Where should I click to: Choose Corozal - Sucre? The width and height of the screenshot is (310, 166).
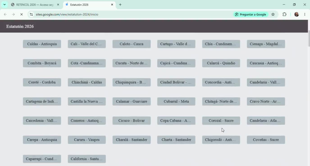pyautogui.click(x=221, y=121)
